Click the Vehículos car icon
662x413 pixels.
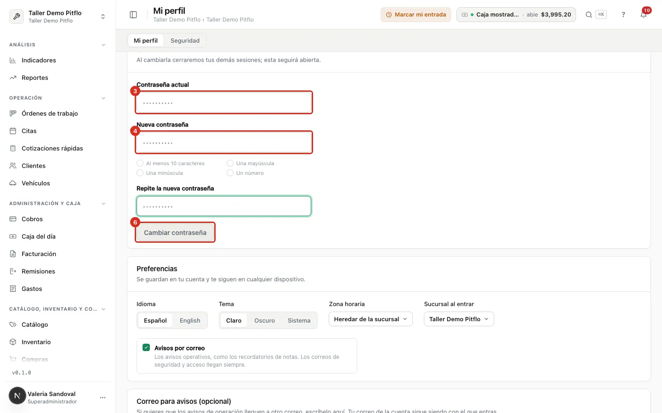pos(13,183)
